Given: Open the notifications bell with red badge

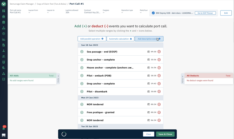Looking at the screenshot, I should coord(4,128).
